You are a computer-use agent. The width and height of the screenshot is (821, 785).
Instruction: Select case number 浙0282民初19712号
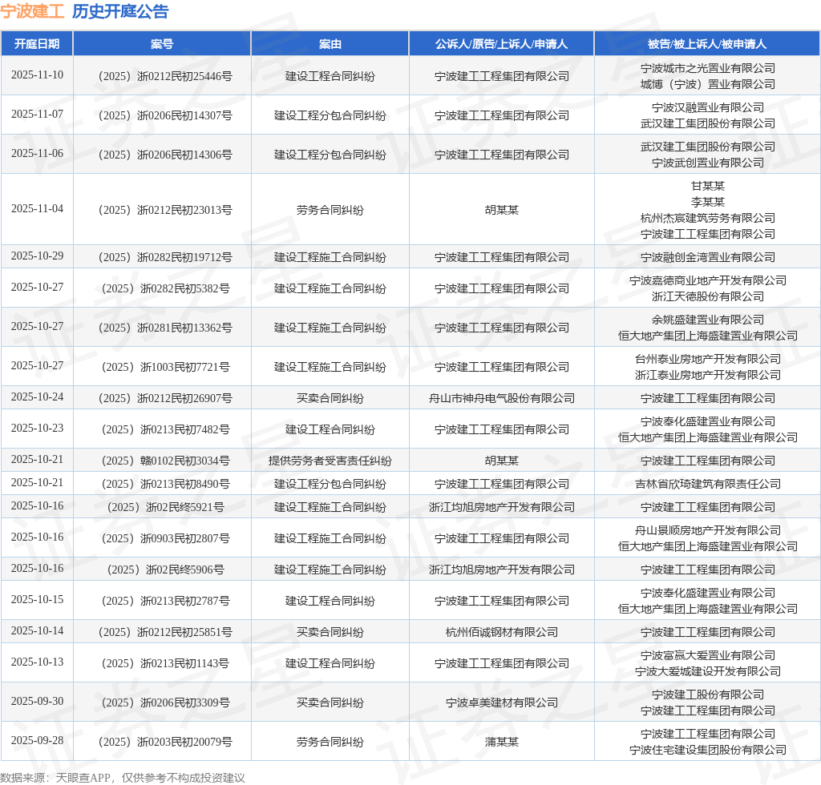point(165,257)
